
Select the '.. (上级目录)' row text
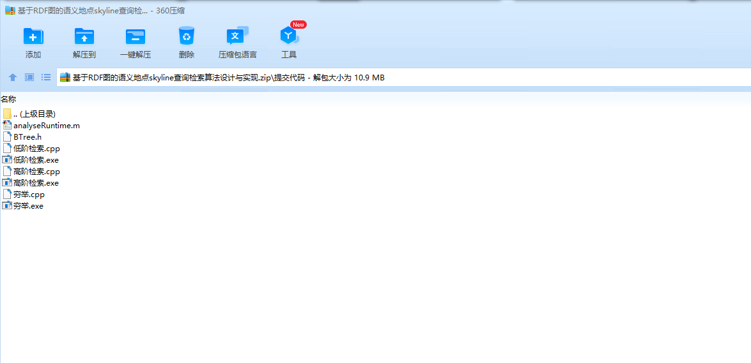pyautogui.click(x=35, y=114)
